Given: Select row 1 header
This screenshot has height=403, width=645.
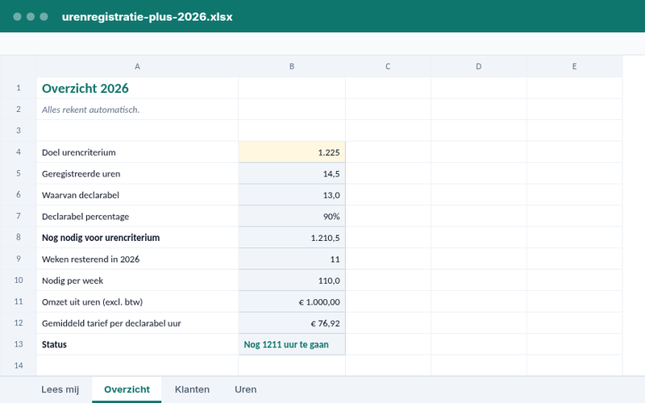Looking at the screenshot, I should click(19, 88).
